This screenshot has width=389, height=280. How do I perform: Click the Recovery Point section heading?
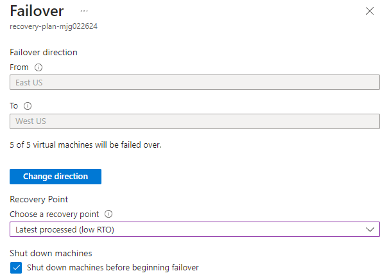point(39,199)
